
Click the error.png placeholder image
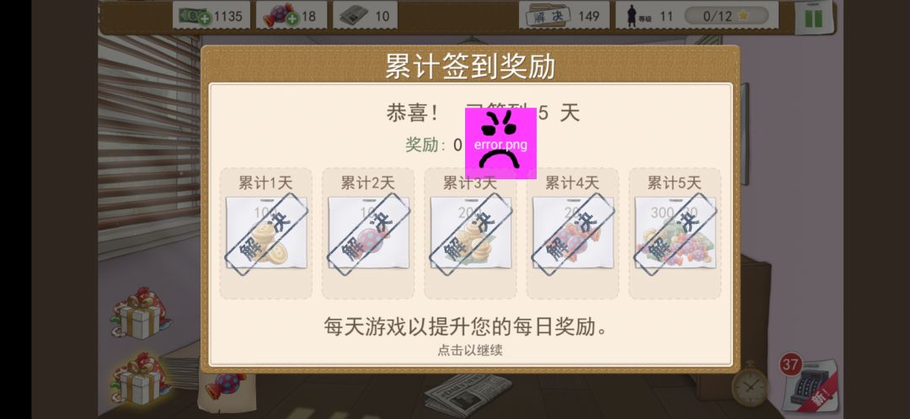click(x=500, y=143)
